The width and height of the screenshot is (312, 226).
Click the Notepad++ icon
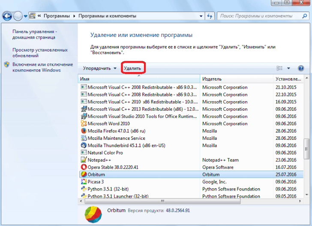(84, 160)
